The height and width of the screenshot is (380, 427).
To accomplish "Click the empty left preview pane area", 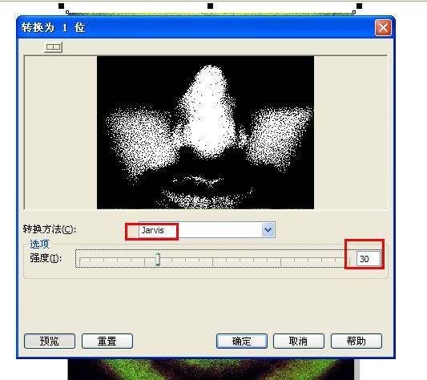I will click(61, 132).
